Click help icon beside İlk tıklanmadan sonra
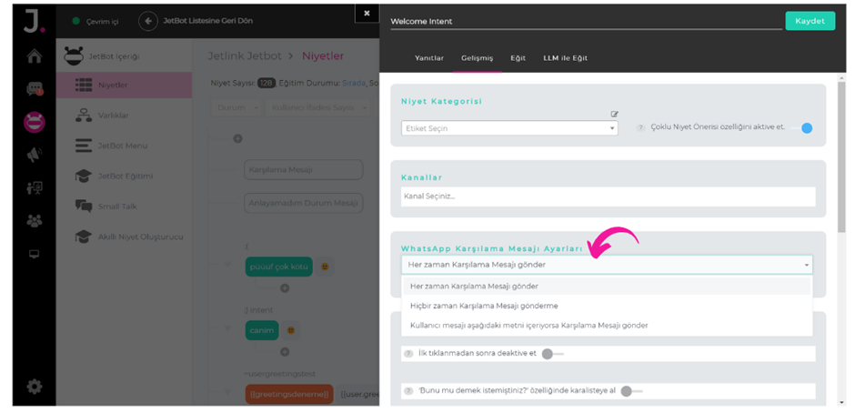This screenshot has width=855, height=413. click(407, 354)
